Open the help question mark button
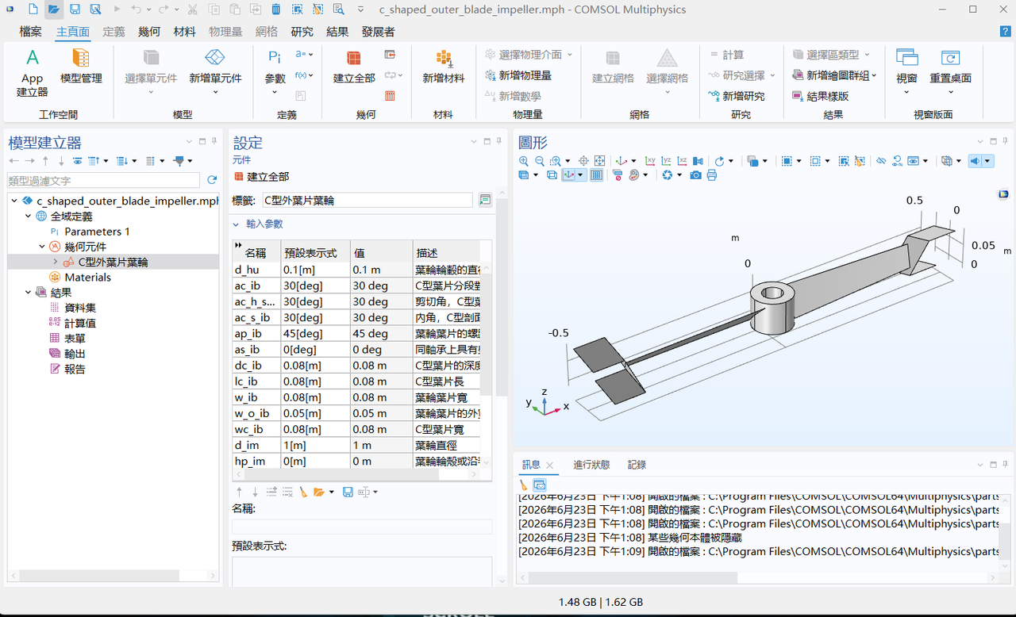The width and height of the screenshot is (1016, 617). pos(1006,32)
